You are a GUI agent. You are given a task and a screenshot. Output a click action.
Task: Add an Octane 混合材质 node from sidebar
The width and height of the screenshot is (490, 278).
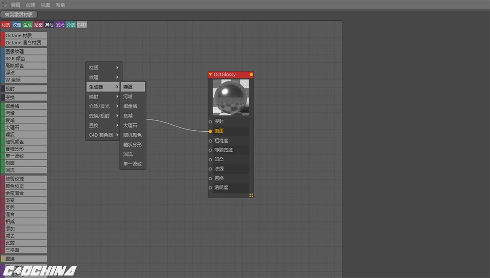click(24, 42)
